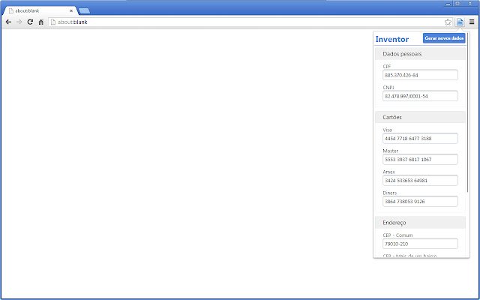Open a new tab with the new-tab button
Viewport: 480px width, 300px height.
(84, 11)
